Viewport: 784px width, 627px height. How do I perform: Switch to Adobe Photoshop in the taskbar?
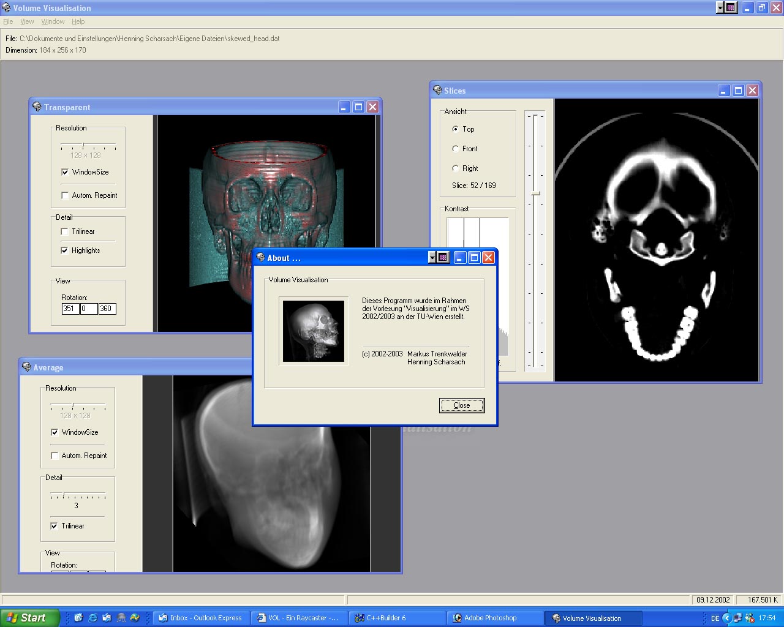pyautogui.click(x=490, y=618)
